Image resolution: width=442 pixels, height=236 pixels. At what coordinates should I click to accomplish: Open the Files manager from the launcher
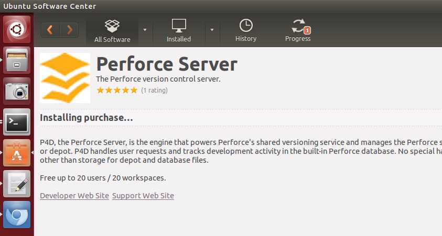pyautogui.click(x=17, y=60)
